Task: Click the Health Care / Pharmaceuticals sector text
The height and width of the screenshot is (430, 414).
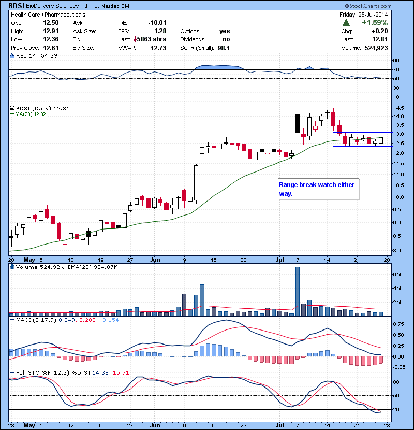Action: tap(48, 15)
